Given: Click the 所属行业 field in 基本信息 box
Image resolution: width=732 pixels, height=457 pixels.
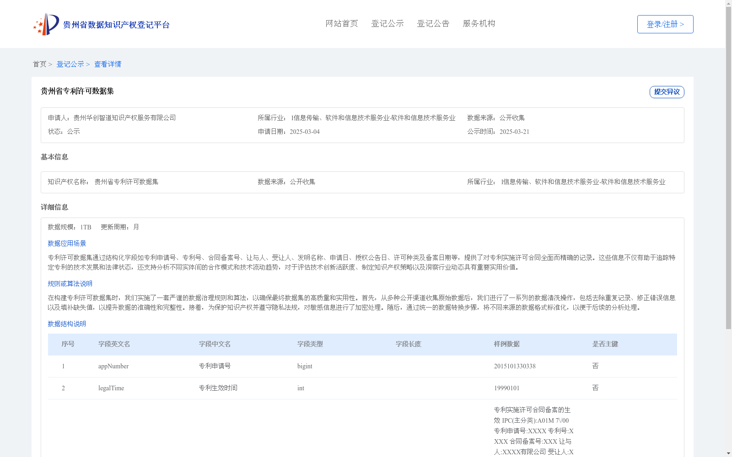Looking at the screenshot, I should 566,182.
